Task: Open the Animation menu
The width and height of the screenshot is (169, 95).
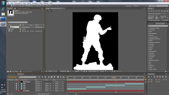Action: pos(35,3)
